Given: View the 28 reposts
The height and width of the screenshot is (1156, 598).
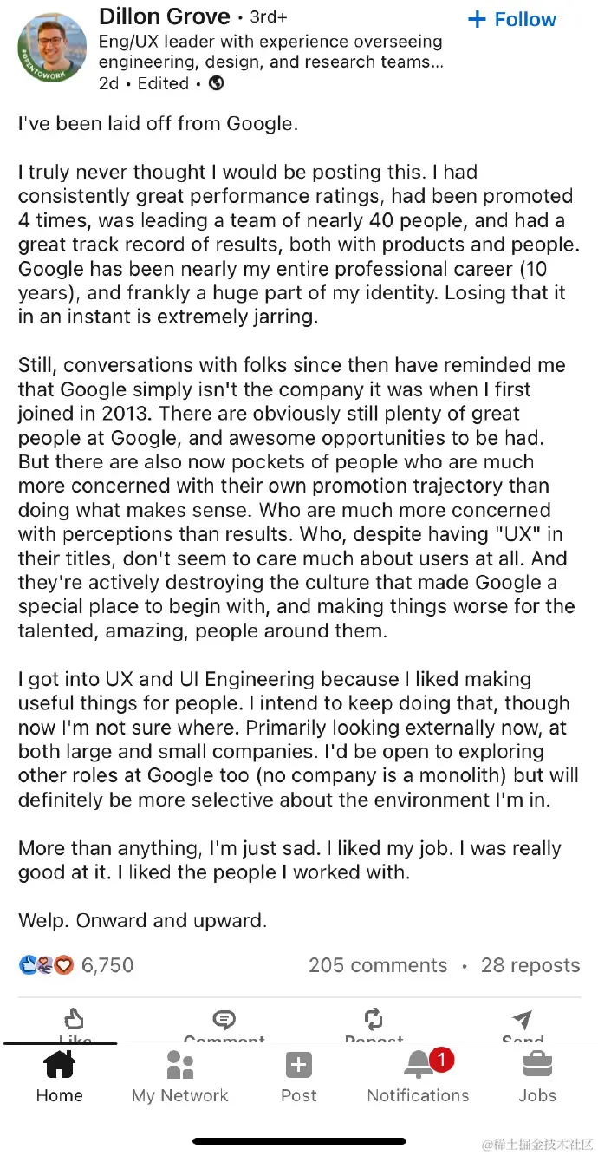Looking at the screenshot, I should (x=530, y=965).
